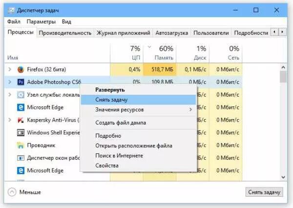Viewport: 293px width, 208px height.
Task: Click the process list scroll up arrow
Action: click(283, 67)
